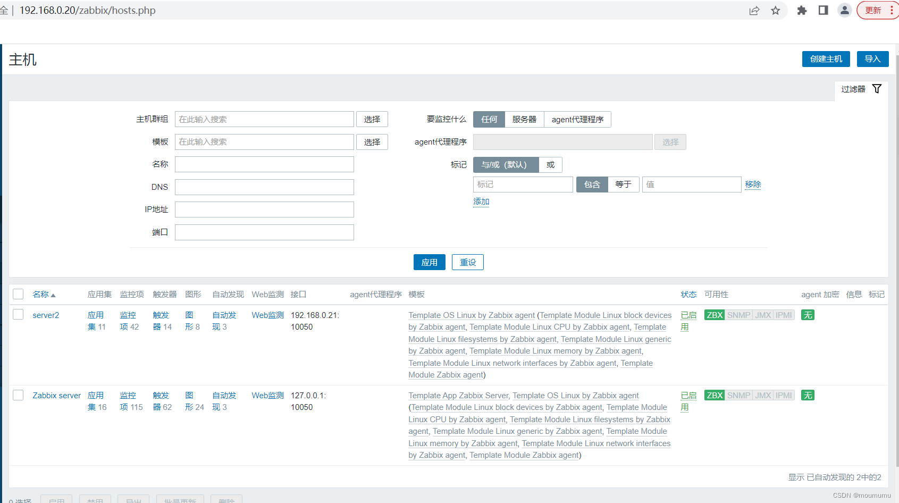Click 已启用 status of Zabbix server
899x503 pixels.
pos(688,401)
